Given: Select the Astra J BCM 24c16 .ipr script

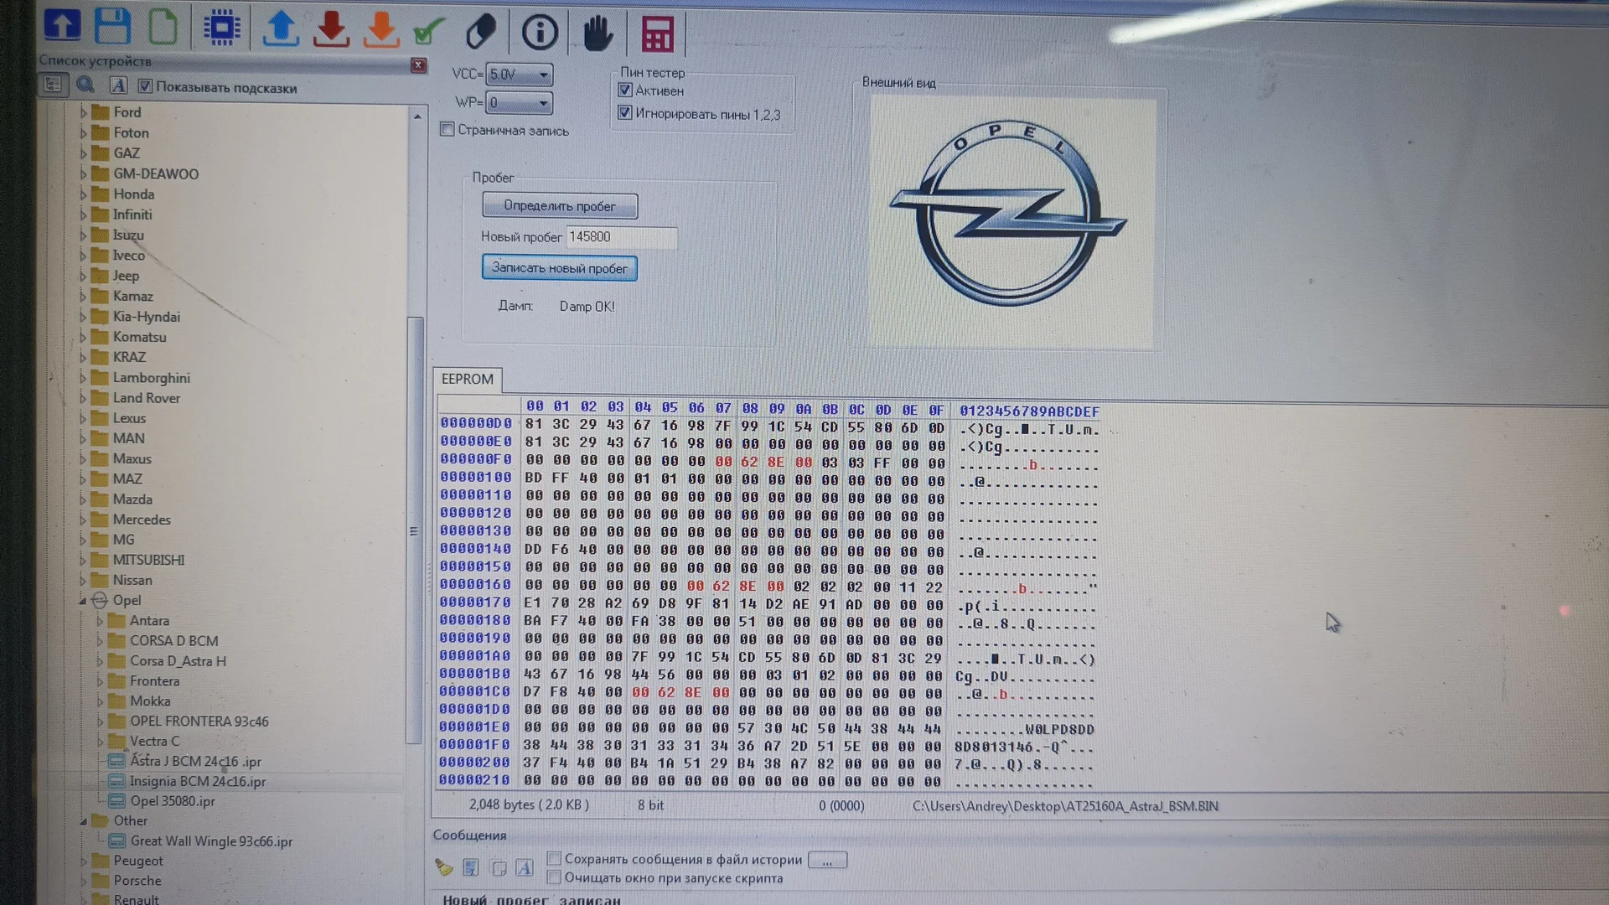Looking at the screenshot, I should tap(195, 762).
